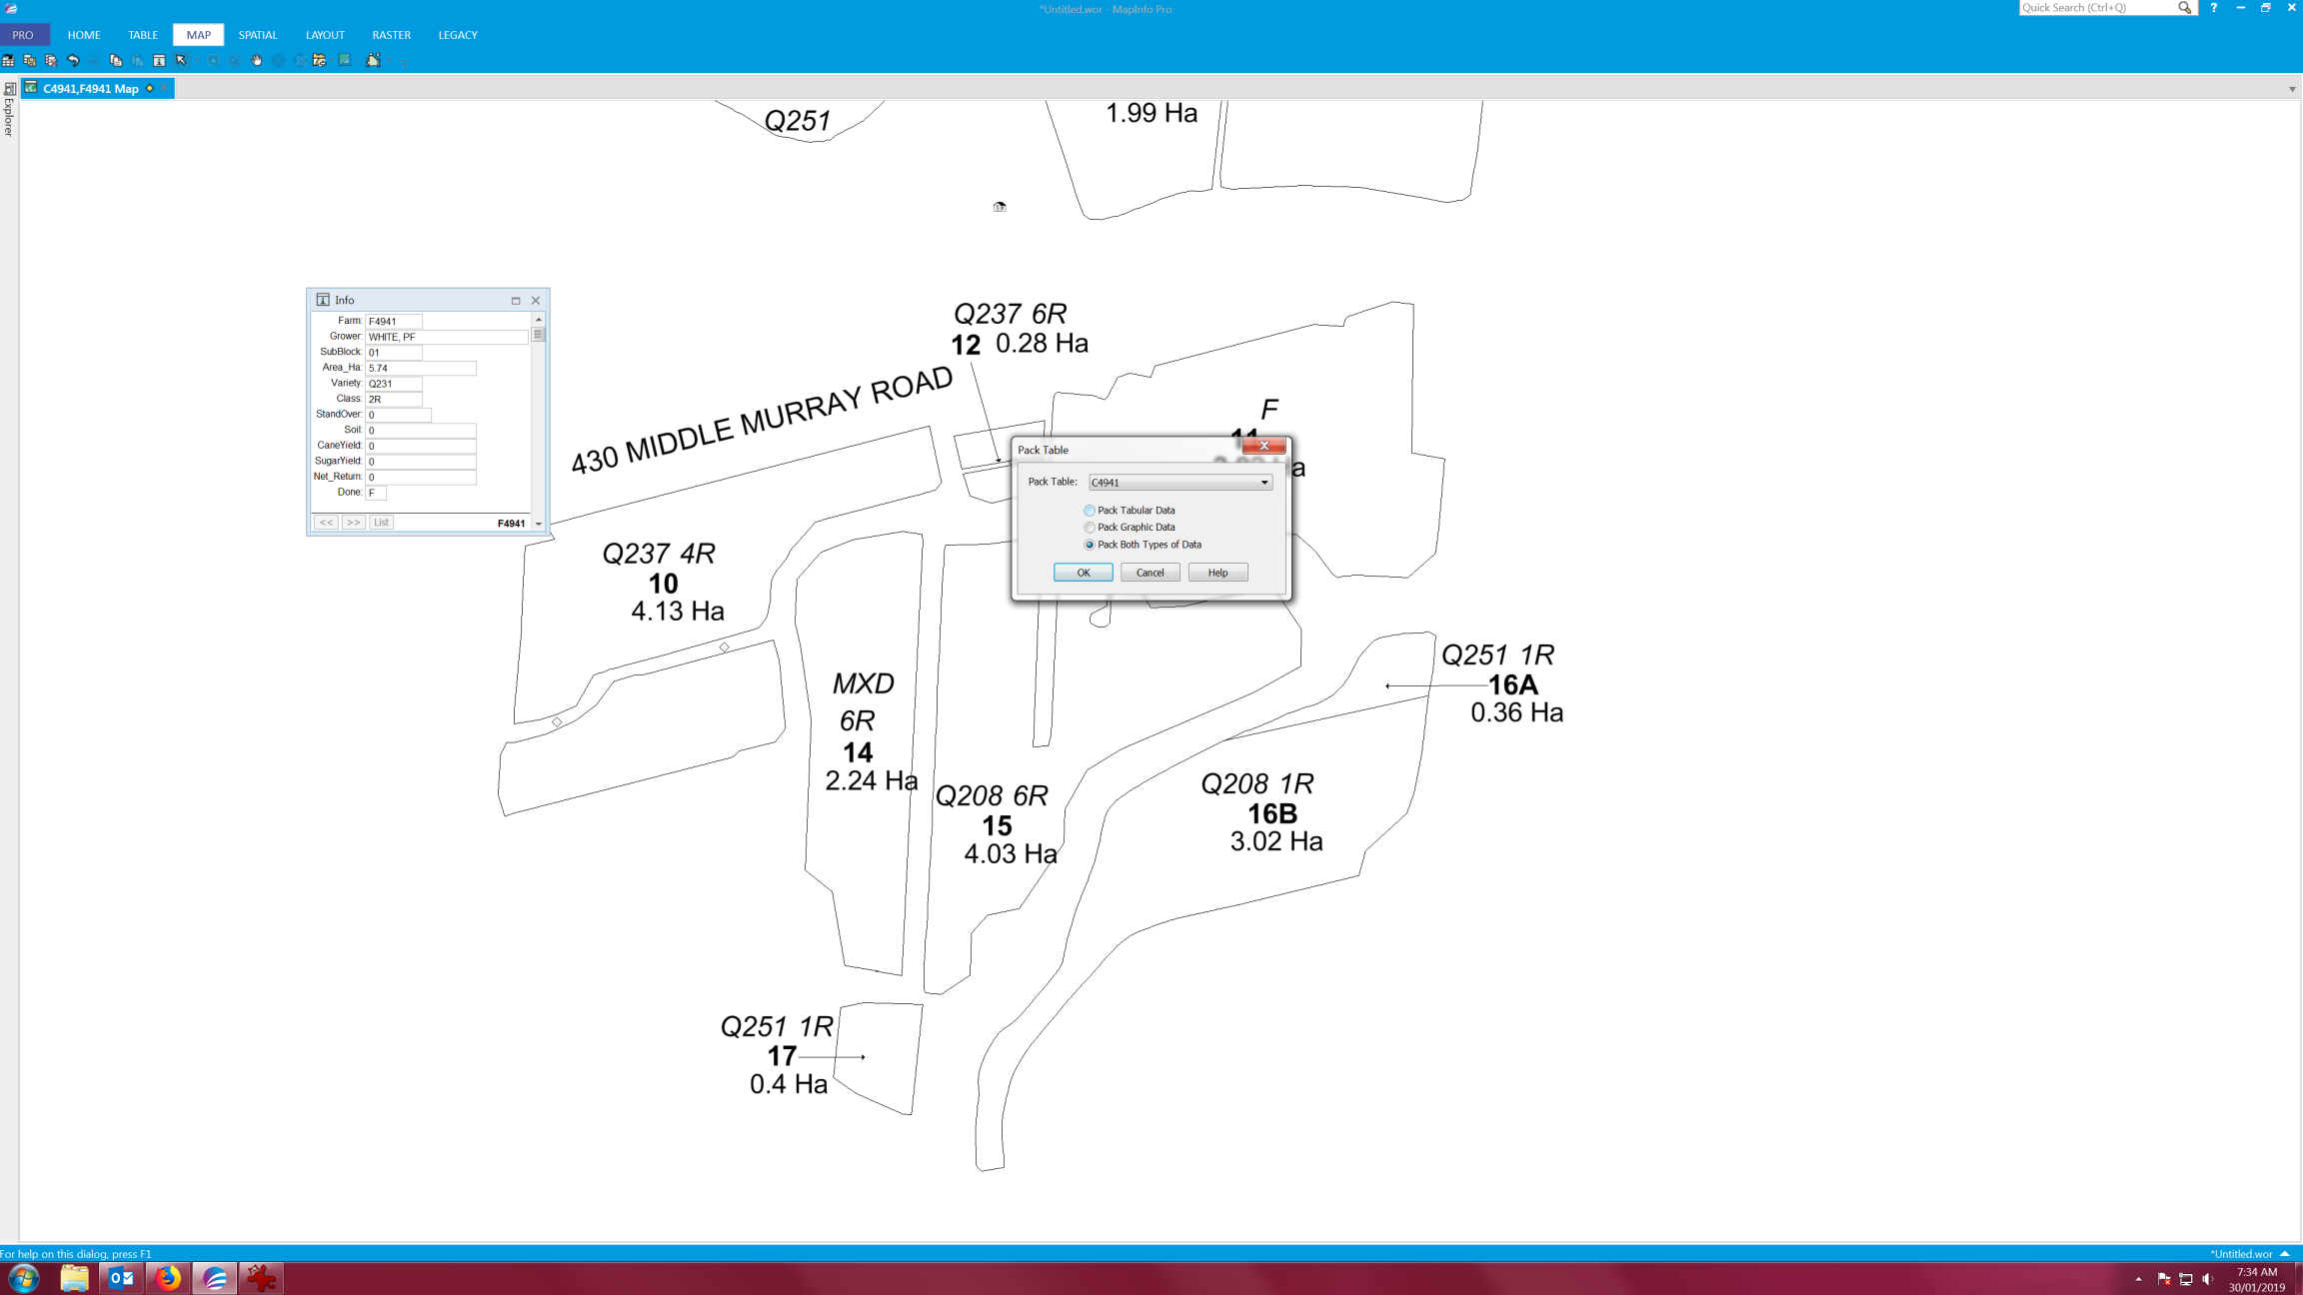The width and height of the screenshot is (2303, 1295).
Task: Open the TABLE ribbon tab
Action: [143, 35]
